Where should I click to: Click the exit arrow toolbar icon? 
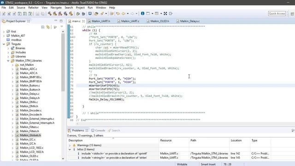click(x=171, y=13)
